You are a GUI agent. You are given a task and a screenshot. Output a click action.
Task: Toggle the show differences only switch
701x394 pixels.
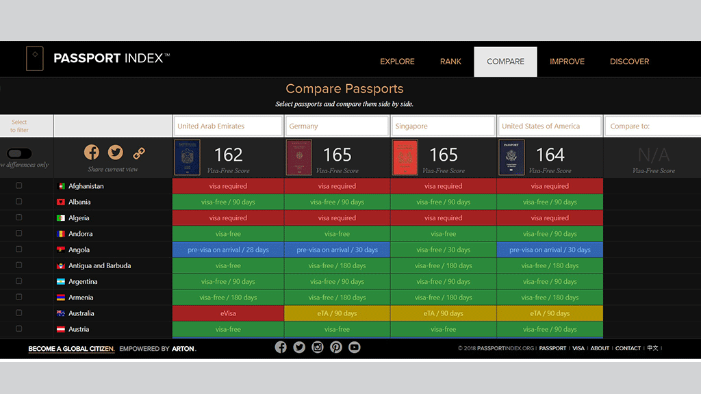click(19, 154)
